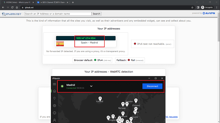Minimize the IPVanish window
This screenshot has height=123, width=220.
(x=149, y=78)
